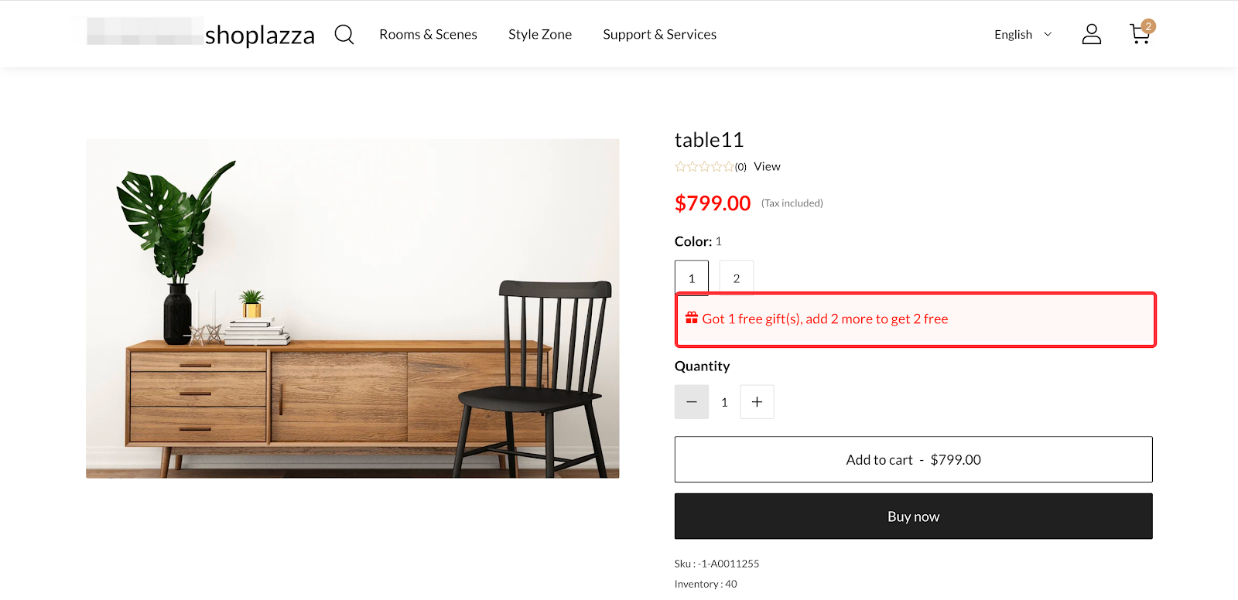The image size is (1238, 600).
Task: Decrease quantity with minus button
Action: (692, 402)
